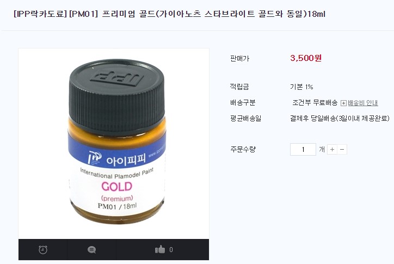Click the 기본 1% reward text

(301, 87)
